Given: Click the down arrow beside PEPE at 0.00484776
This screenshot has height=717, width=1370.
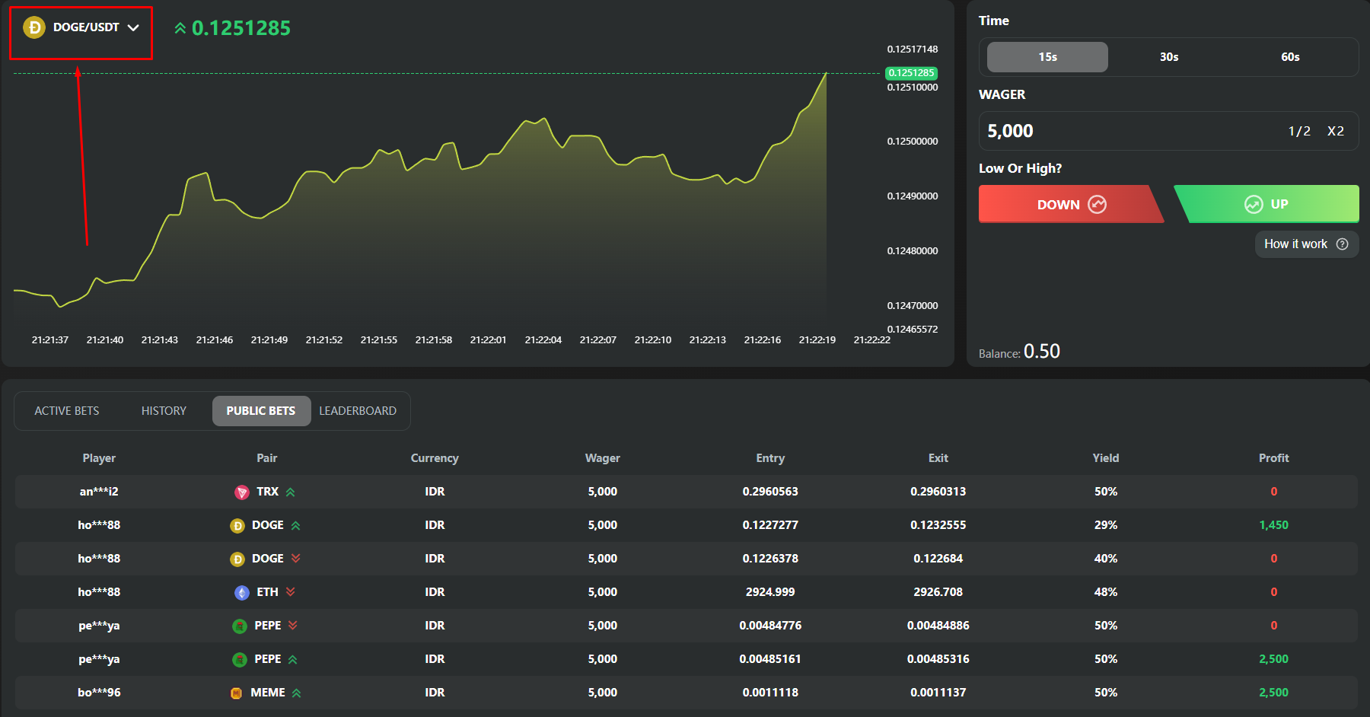Looking at the screenshot, I should [293, 626].
